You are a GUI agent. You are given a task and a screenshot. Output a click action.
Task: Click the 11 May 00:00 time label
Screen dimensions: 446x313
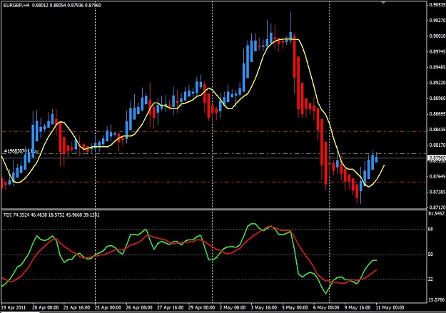click(x=390, y=307)
